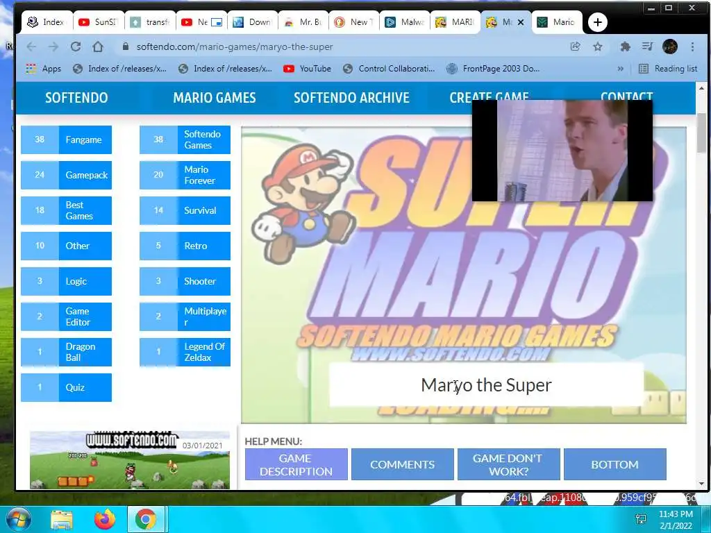Open FrontPage 2003 Do... bookmark
This screenshot has height=533, width=711.
(x=493, y=69)
